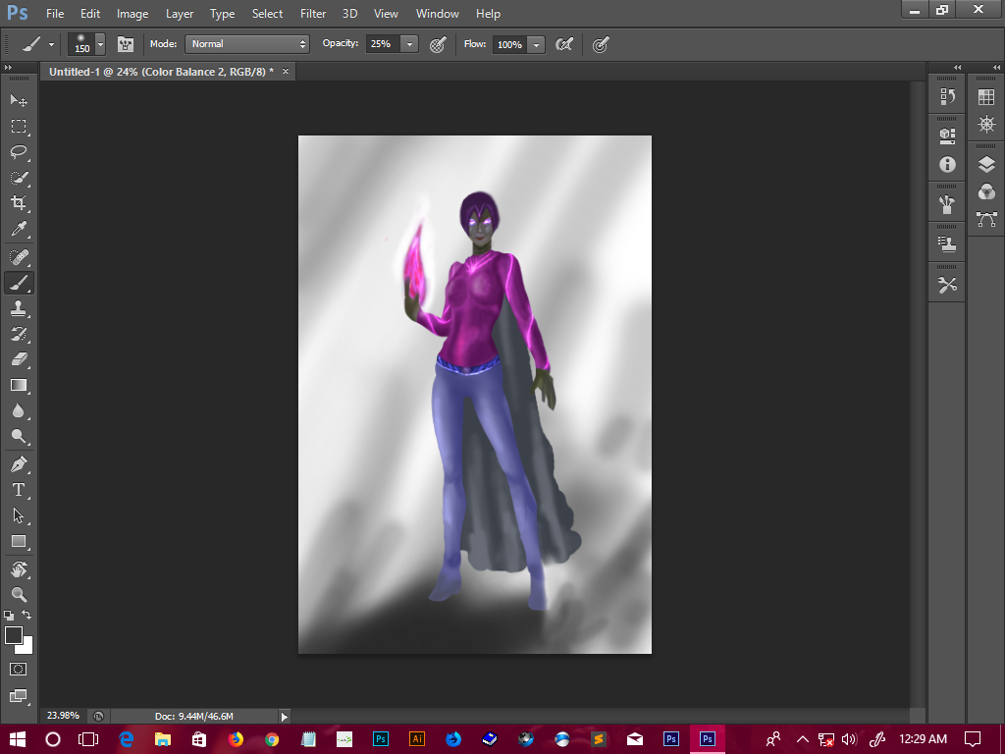
Task: Open the blending Mode dropdown
Action: (x=247, y=44)
